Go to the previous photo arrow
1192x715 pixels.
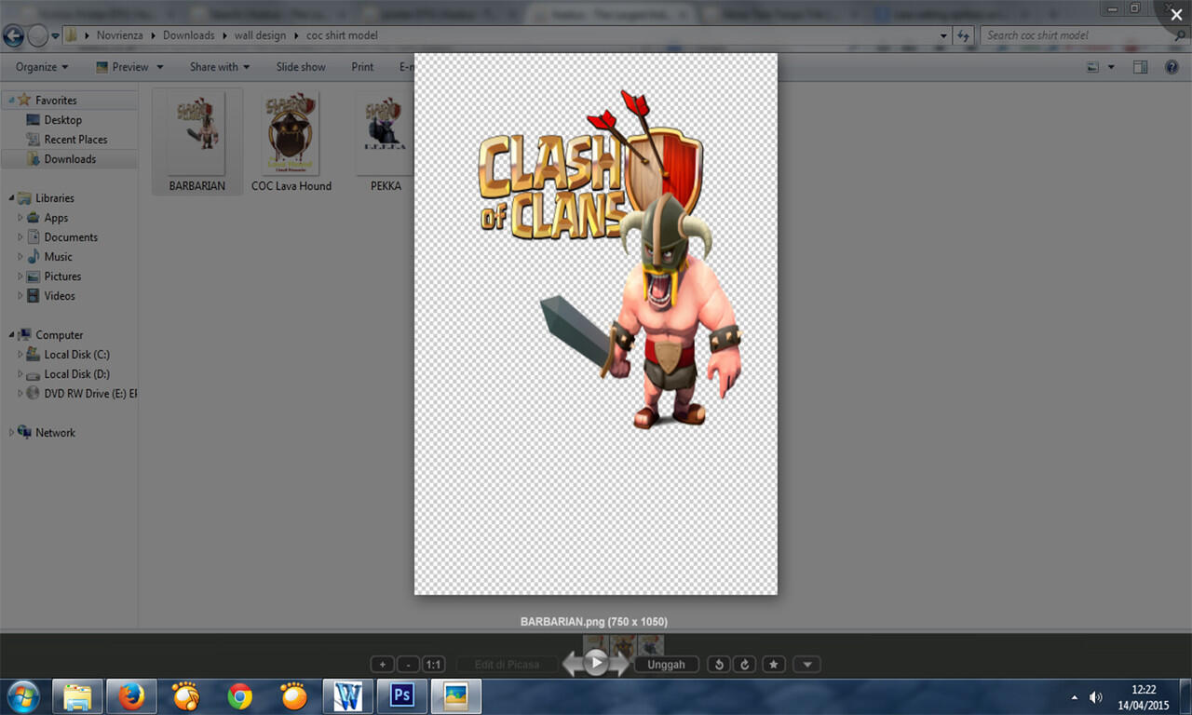[x=572, y=664]
